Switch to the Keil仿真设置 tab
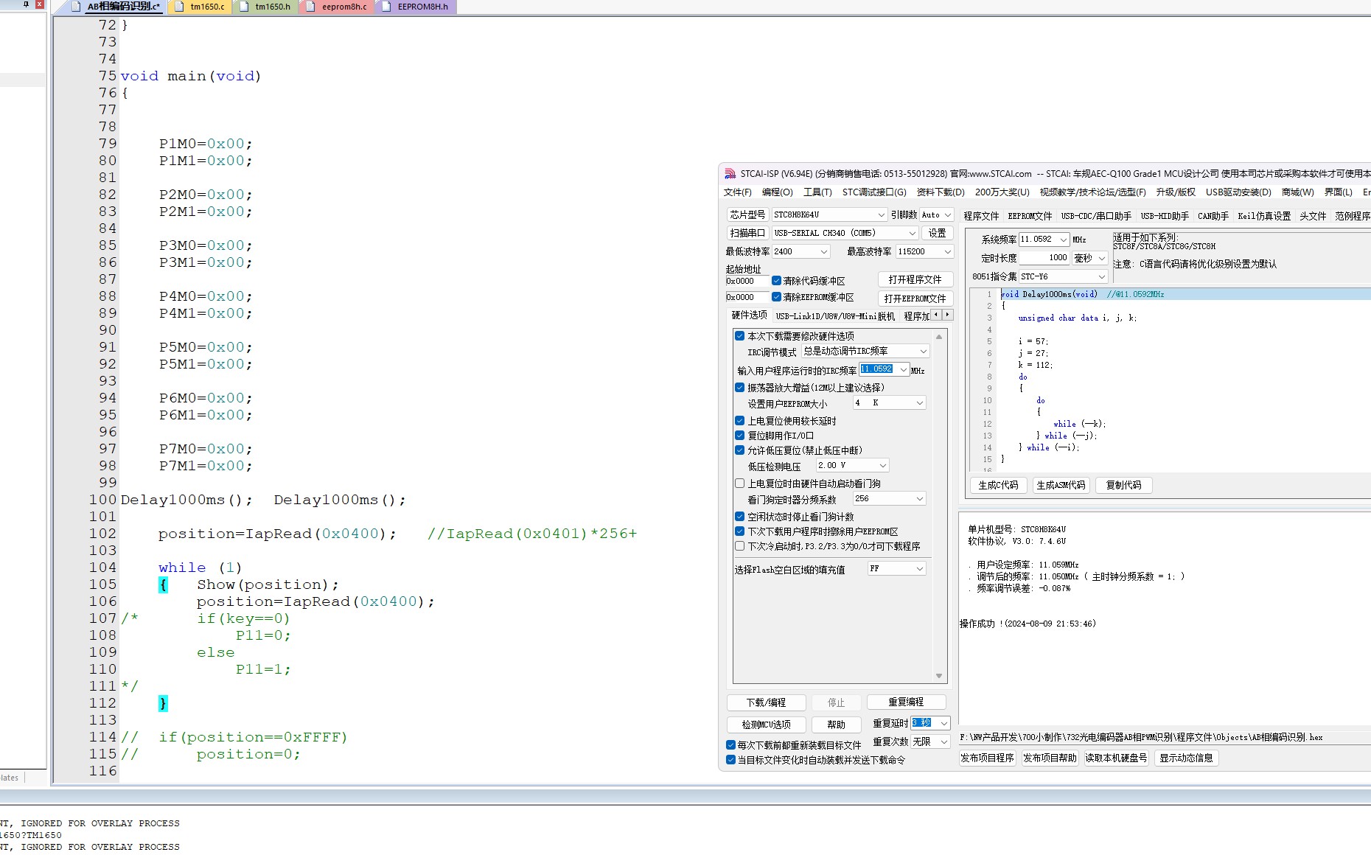Image resolution: width=1371 pixels, height=855 pixels. [1264, 216]
